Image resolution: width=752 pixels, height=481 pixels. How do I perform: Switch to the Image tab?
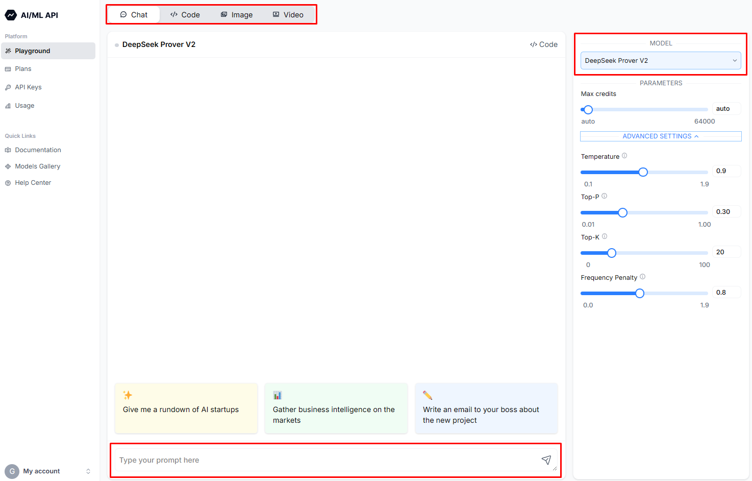click(x=237, y=15)
